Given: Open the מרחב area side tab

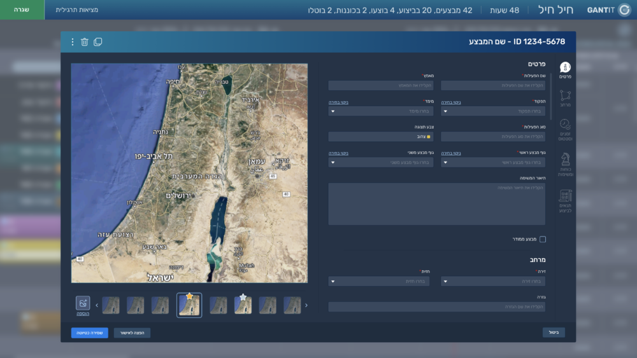Looking at the screenshot, I should point(565,99).
